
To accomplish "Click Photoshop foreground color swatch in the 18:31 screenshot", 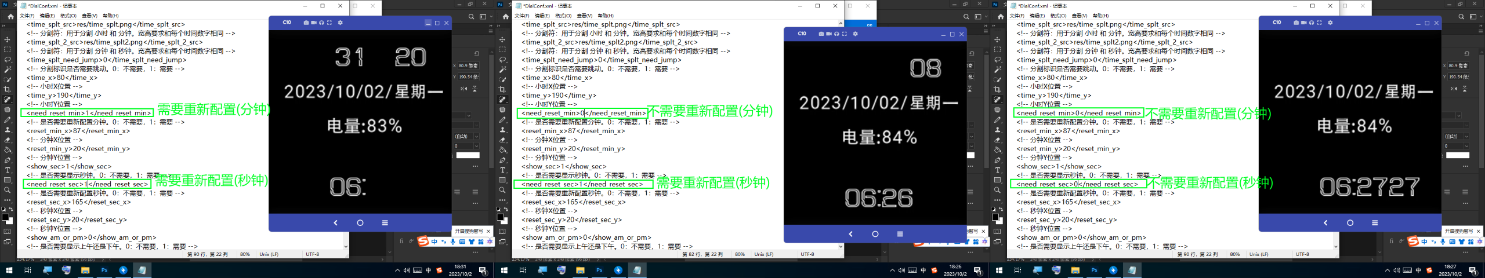I will pos(5,217).
